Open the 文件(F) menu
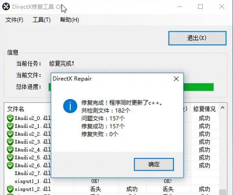 pyautogui.click(x=14, y=20)
